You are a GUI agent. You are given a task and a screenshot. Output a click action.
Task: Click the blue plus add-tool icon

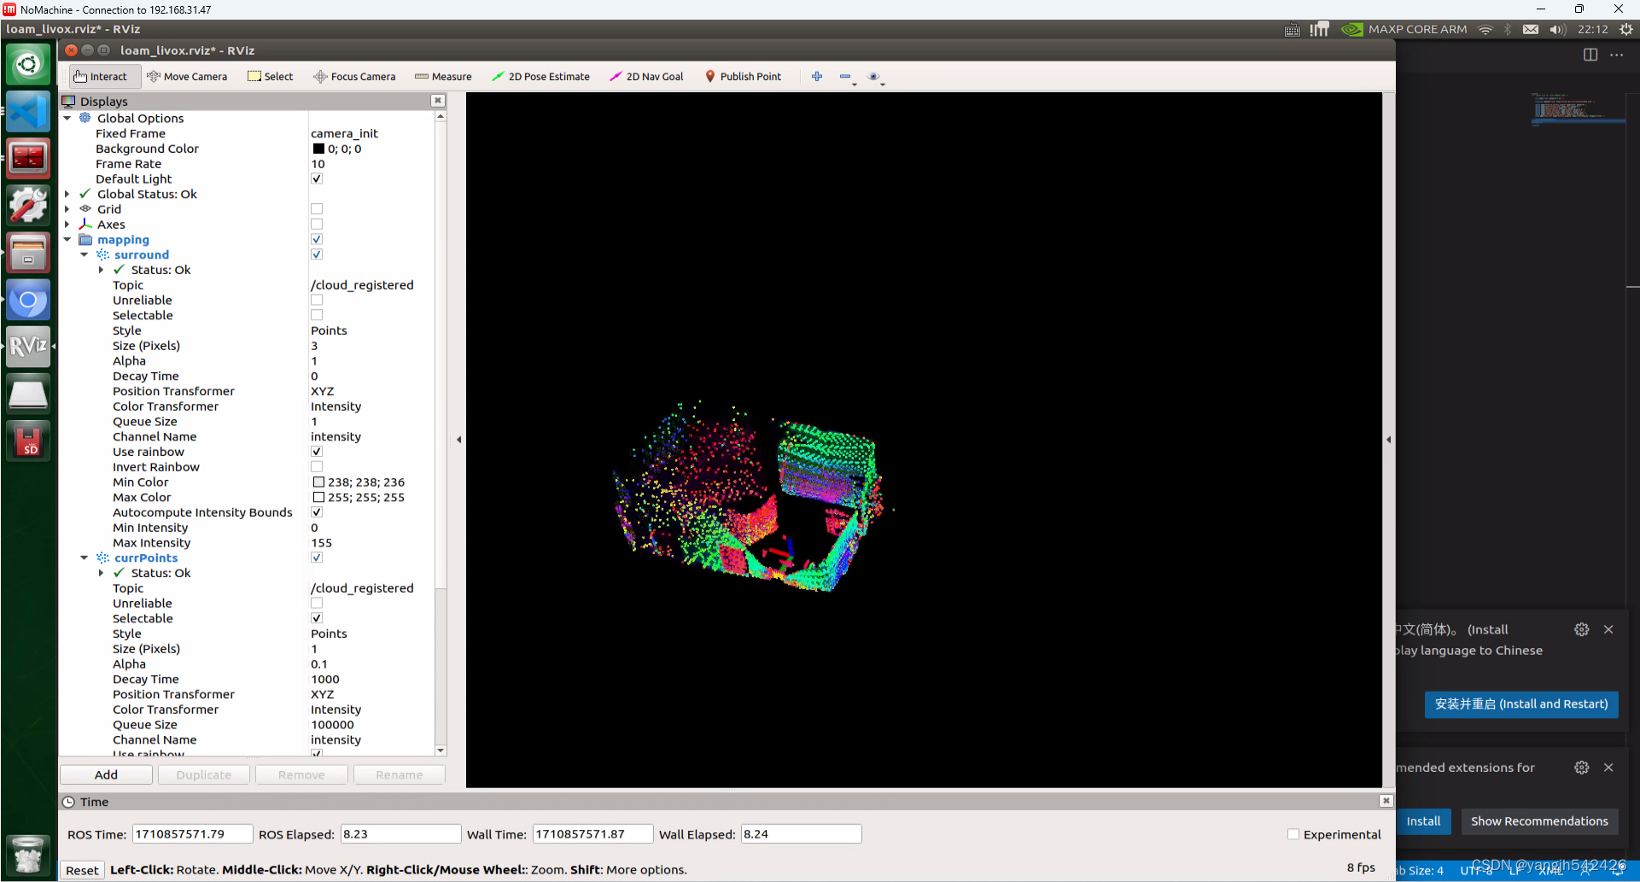(817, 77)
